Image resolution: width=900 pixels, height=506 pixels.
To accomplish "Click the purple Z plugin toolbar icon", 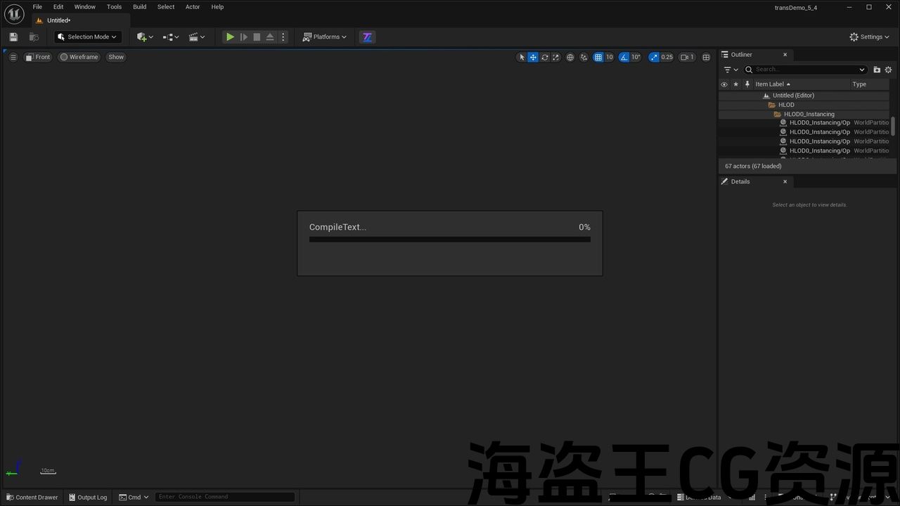I will (367, 37).
